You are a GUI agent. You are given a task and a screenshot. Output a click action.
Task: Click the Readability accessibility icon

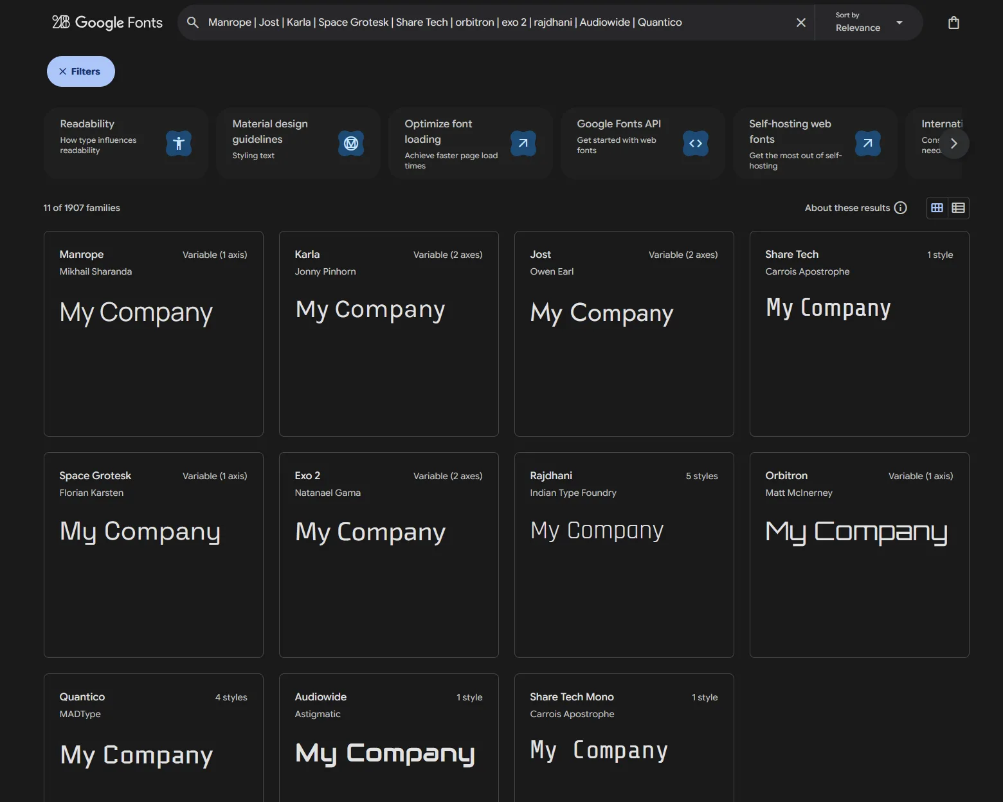179,143
